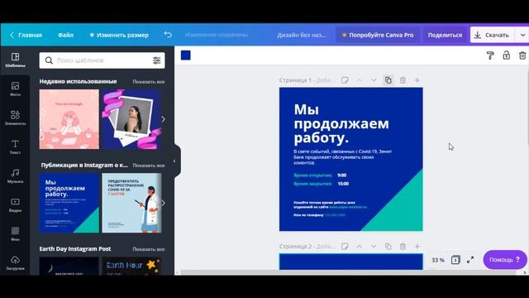Select the Covid-19 description paragraph on canvas
This screenshot has height=298, width=529.
pyautogui.click(x=343, y=157)
